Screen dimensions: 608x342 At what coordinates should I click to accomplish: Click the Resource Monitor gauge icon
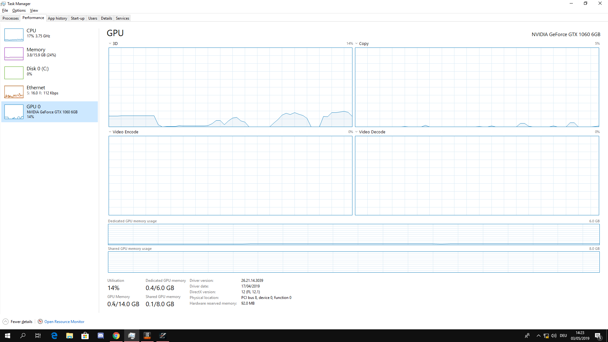coord(40,322)
